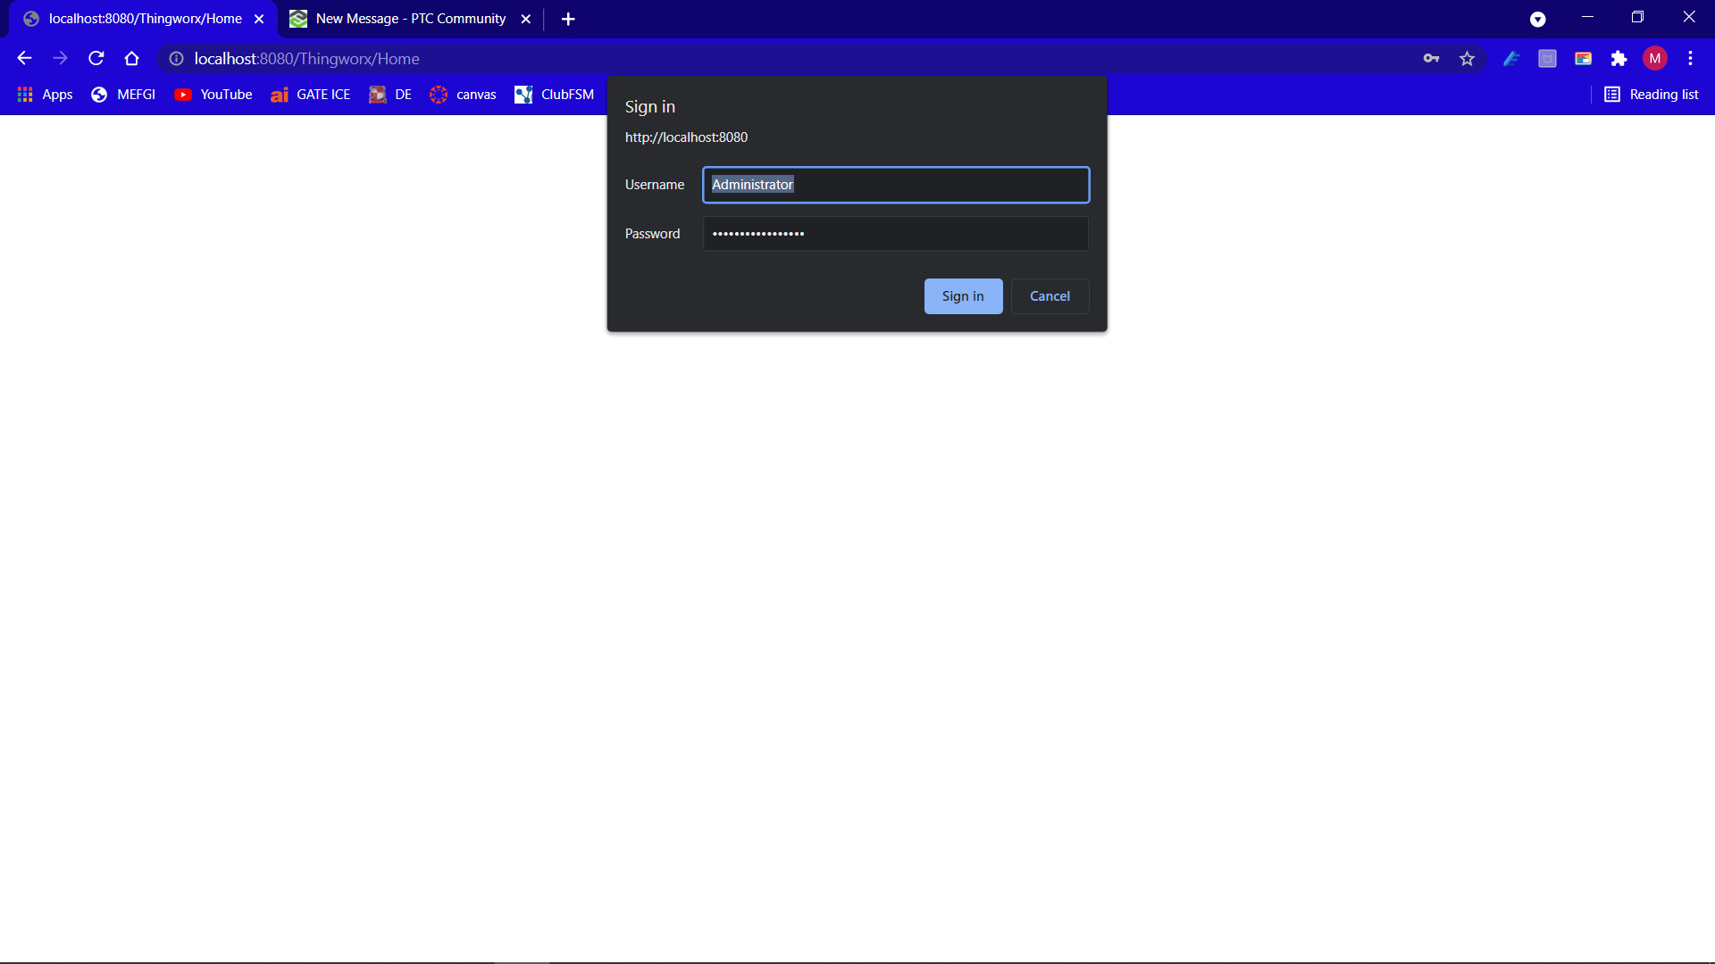
Task: Open the GATE ICE bookmark
Action: [x=310, y=94]
